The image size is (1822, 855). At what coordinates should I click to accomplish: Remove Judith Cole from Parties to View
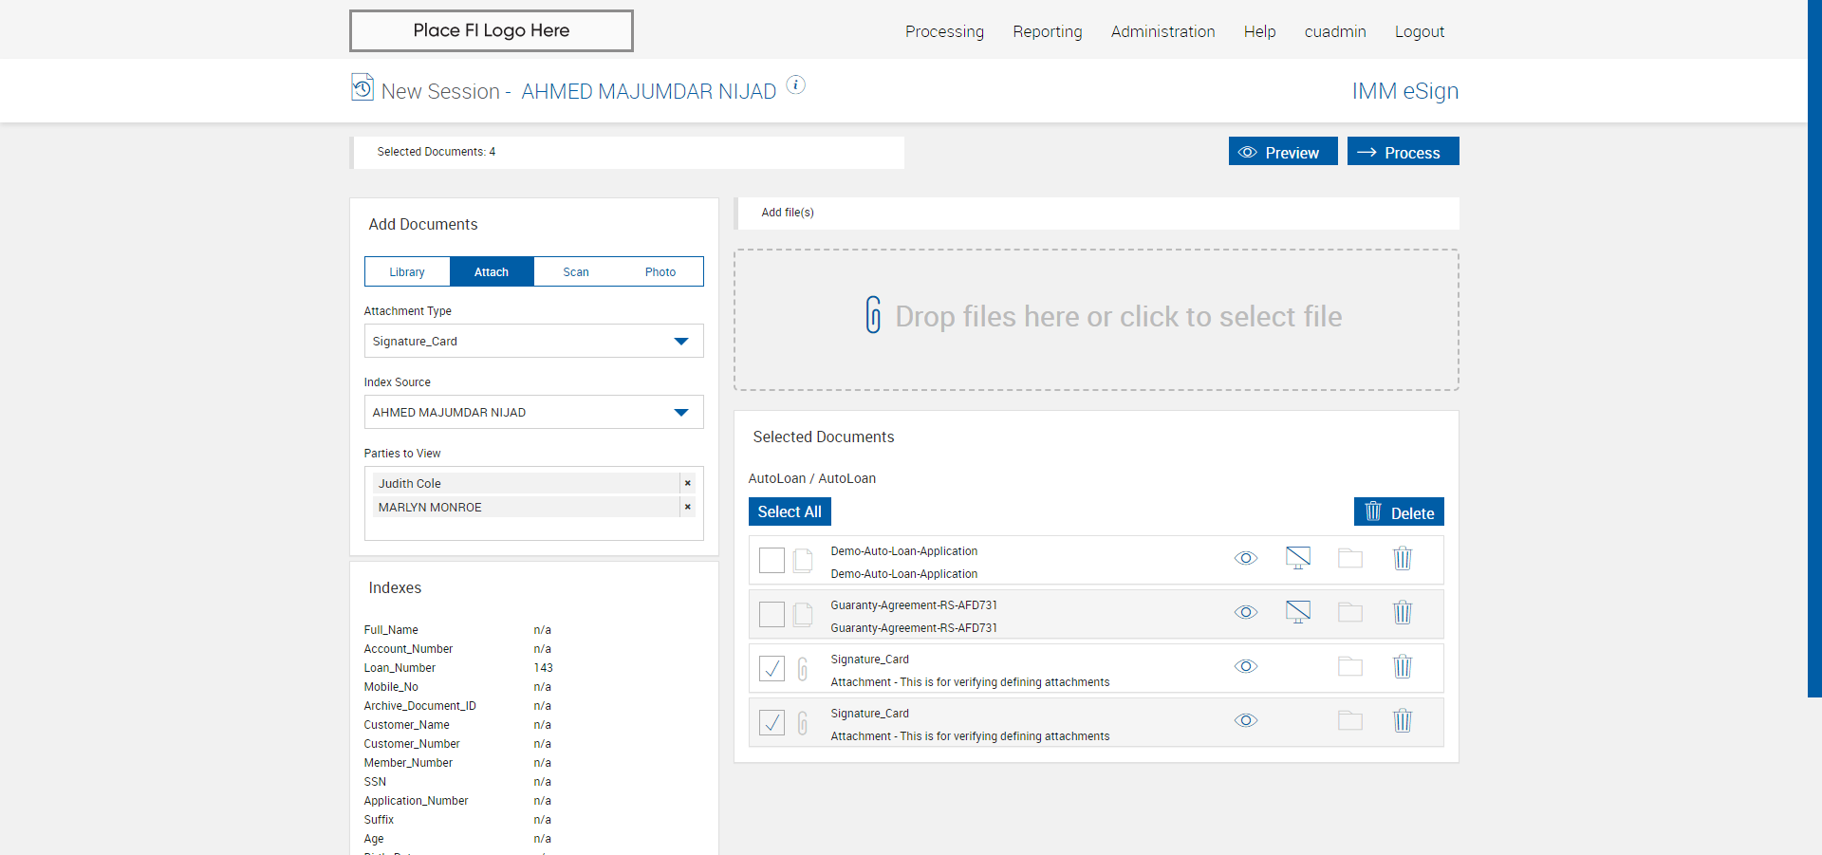click(x=687, y=483)
